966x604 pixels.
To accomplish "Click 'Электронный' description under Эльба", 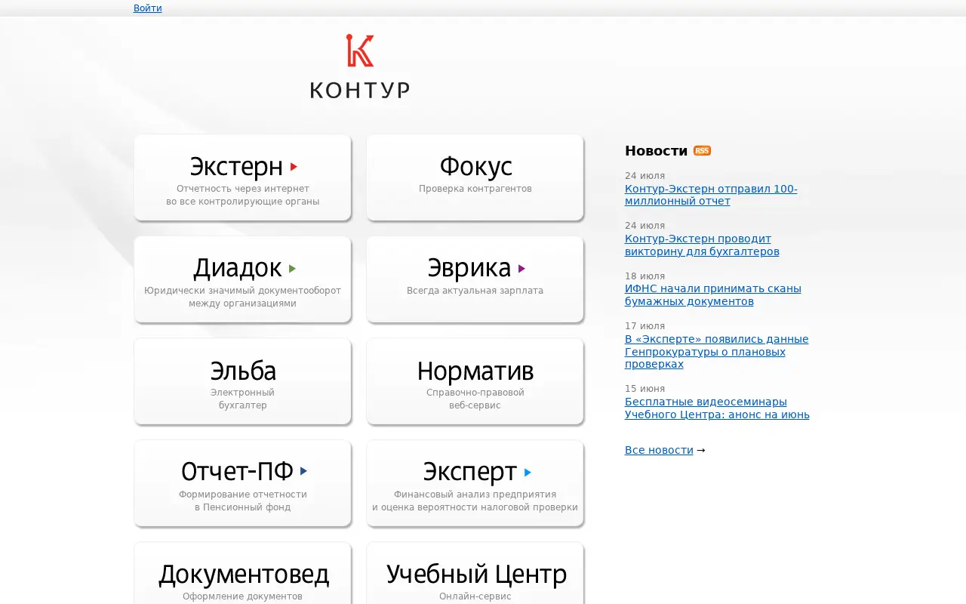I will [x=242, y=393].
